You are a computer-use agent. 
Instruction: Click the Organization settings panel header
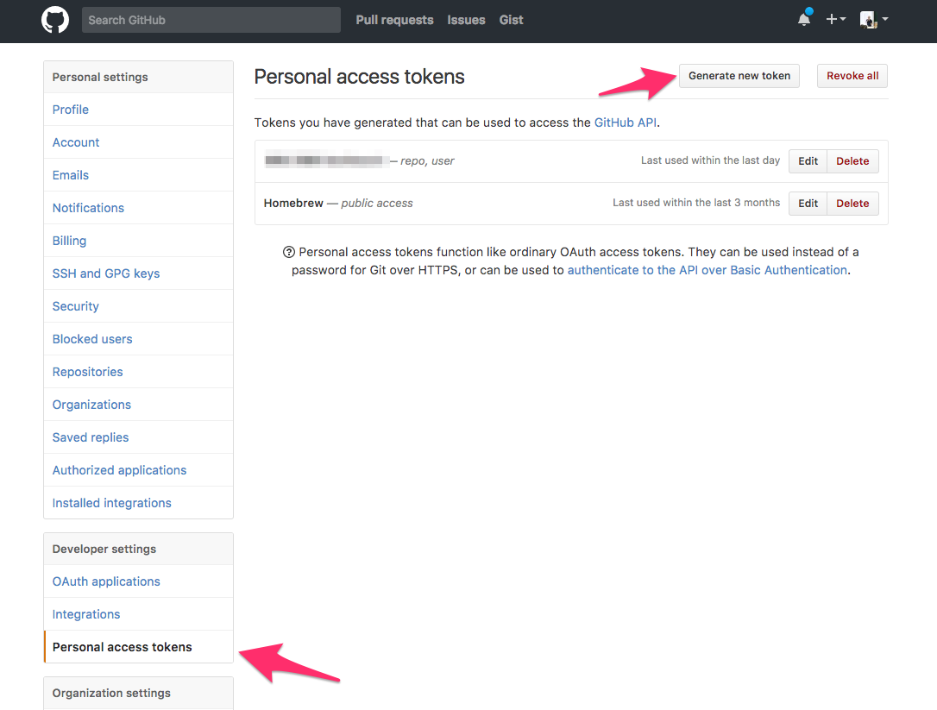click(x=139, y=694)
